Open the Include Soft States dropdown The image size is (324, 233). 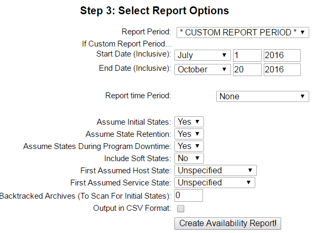pos(189,158)
